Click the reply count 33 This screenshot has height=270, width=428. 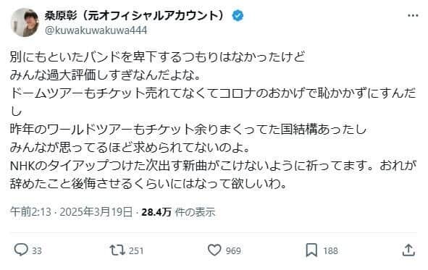37,250
